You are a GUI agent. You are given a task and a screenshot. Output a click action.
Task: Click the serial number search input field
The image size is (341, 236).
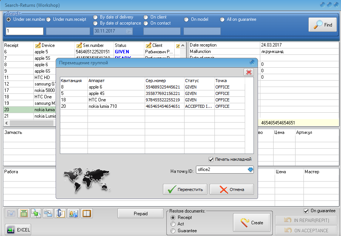(x=25, y=31)
